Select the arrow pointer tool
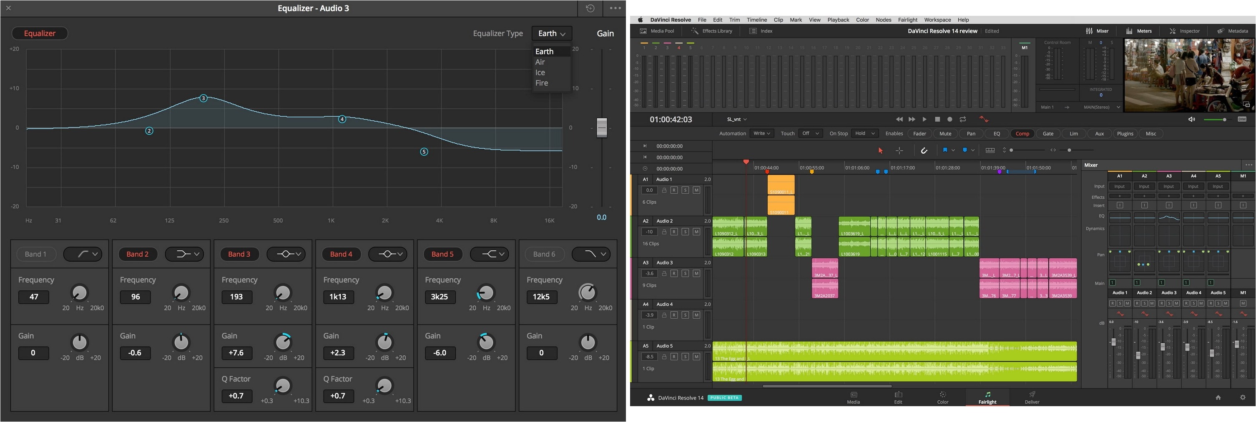Screen dimensions: 1256x422 point(881,150)
